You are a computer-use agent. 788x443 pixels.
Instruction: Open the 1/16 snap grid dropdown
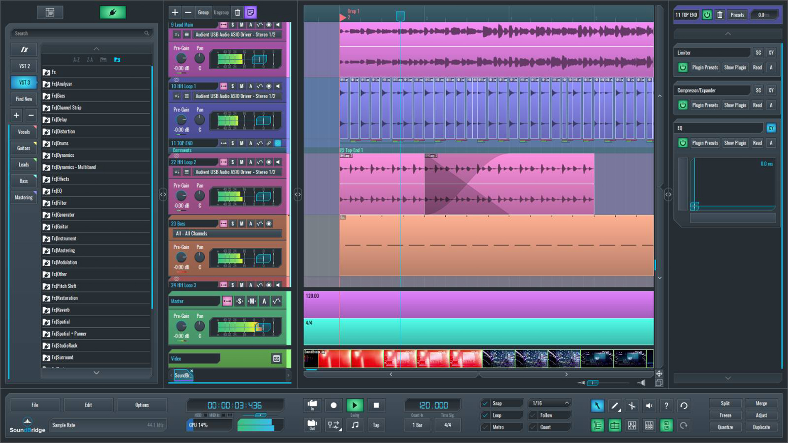550,403
